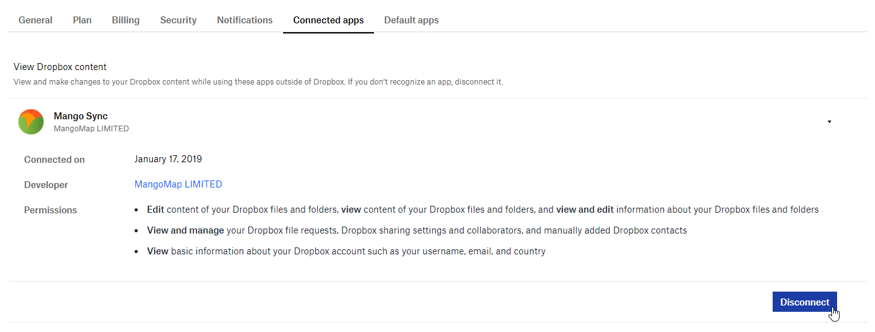Click the View basic information permission line
This screenshot has height=332, width=875.
pyautogui.click(x=346, y=251)
